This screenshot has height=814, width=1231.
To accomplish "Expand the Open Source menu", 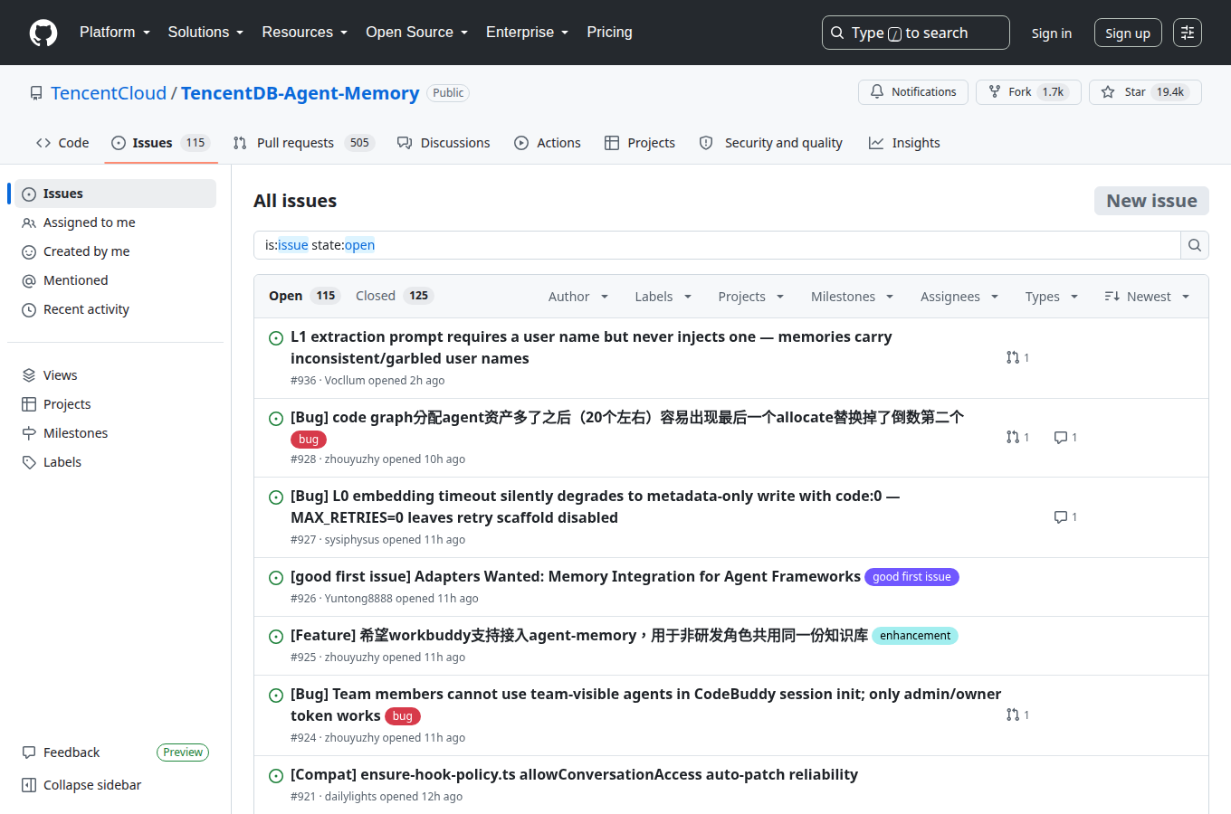I will [x=416, y=33].
